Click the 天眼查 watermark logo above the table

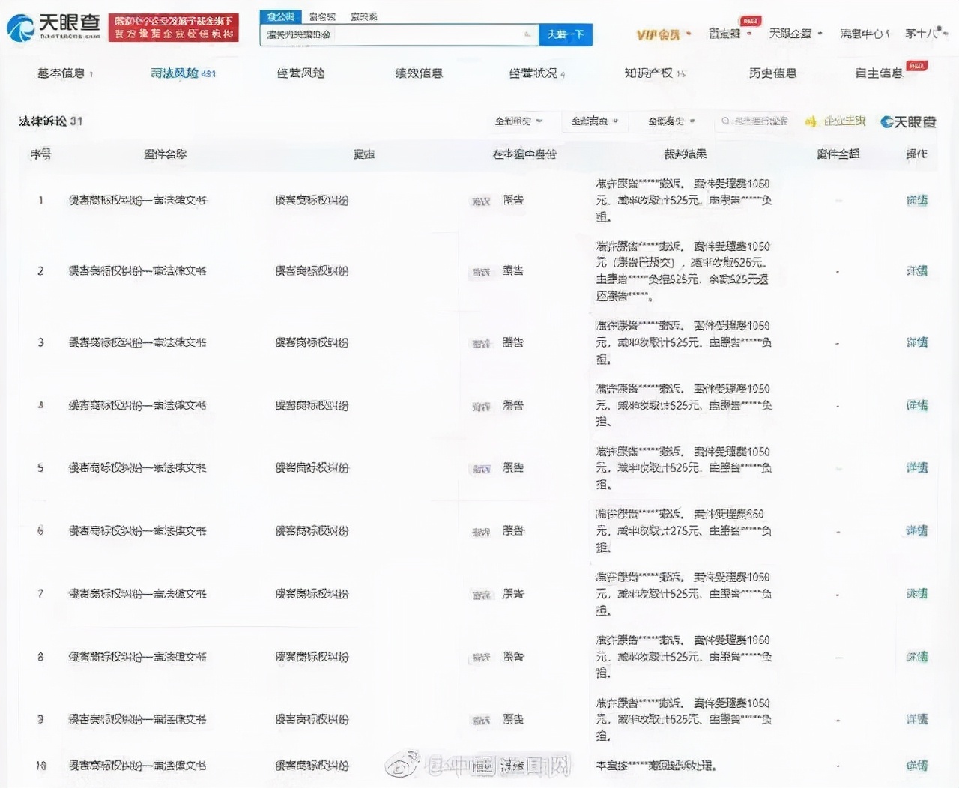[x=907, y=121]
